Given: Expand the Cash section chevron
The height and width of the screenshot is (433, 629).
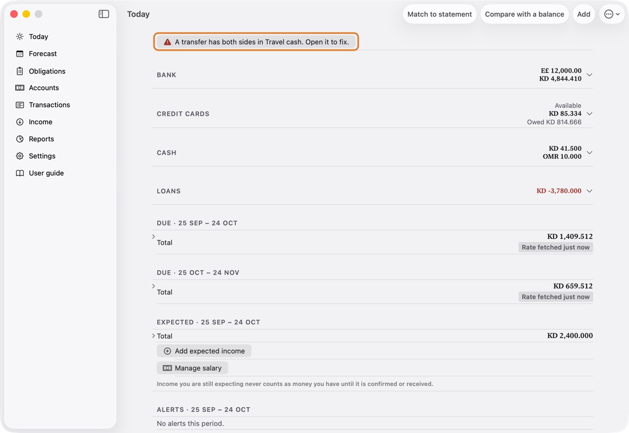Looking at the screenshot, I should pos(589,153).
